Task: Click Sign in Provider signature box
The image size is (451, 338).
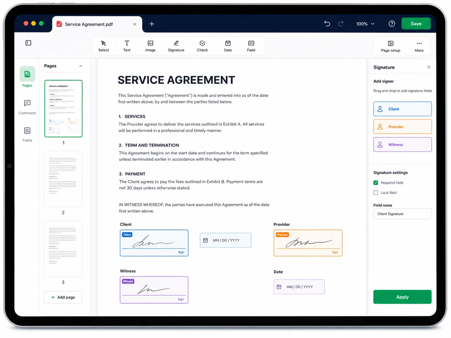Action: pos(335,252)
